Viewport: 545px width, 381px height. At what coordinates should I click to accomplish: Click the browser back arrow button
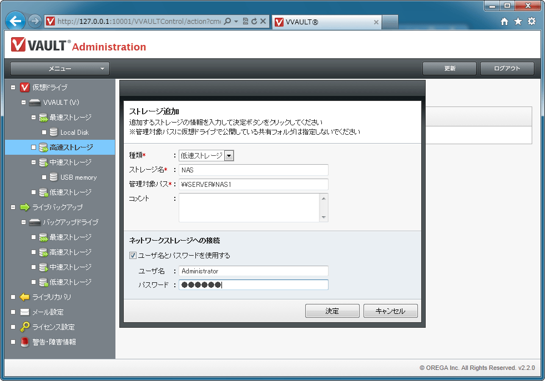coord(16,21)
